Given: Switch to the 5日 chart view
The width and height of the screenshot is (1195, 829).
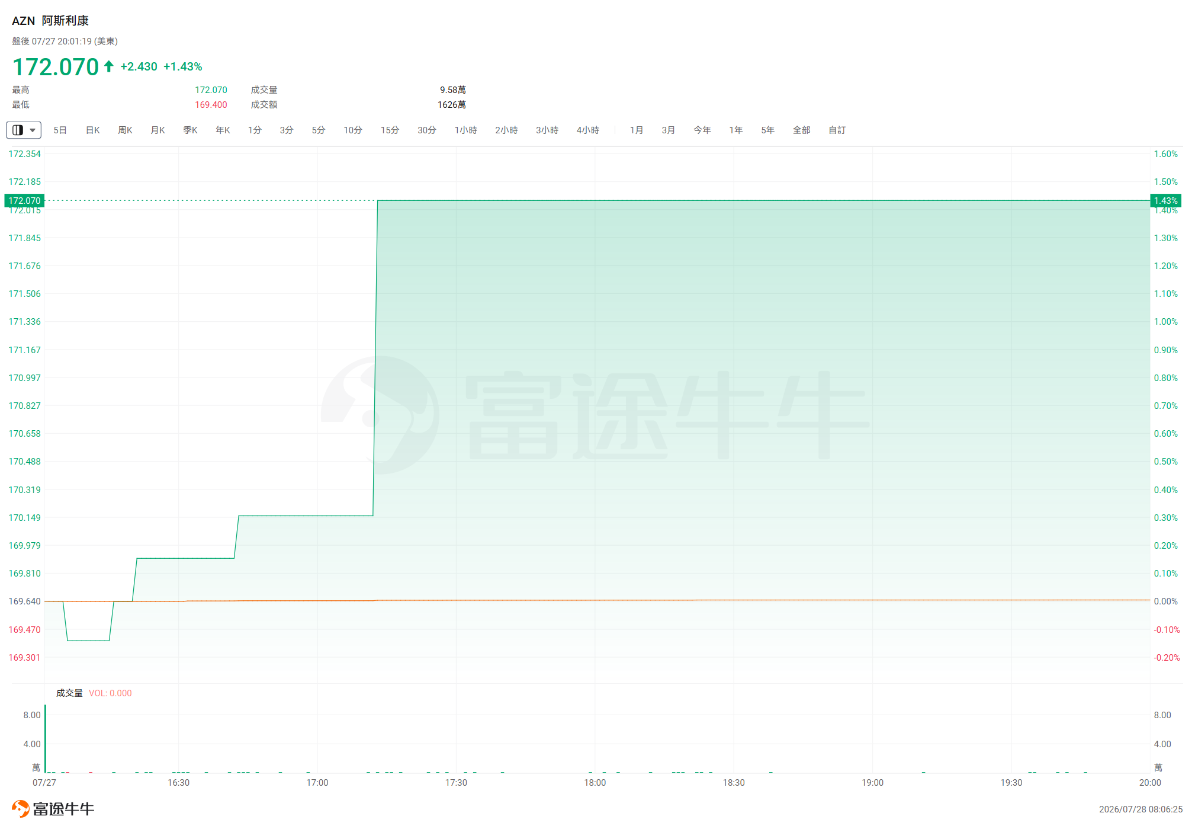Looking at the screenshot, I should tap(60, 130).
